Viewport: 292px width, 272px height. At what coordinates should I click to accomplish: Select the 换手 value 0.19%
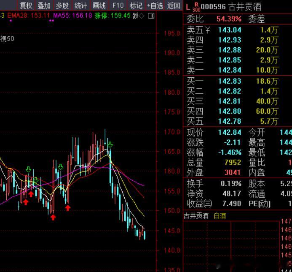[x=231, y=184]
